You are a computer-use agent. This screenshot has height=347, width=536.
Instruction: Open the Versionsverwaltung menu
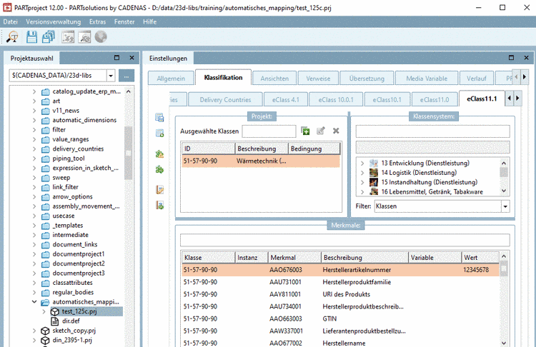click(x=54, y=22)
